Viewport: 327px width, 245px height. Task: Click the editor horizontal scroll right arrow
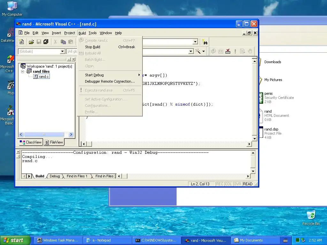coord(249,144)
